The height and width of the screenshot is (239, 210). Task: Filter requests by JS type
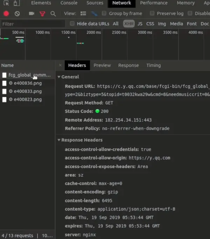tap(140, 24)
